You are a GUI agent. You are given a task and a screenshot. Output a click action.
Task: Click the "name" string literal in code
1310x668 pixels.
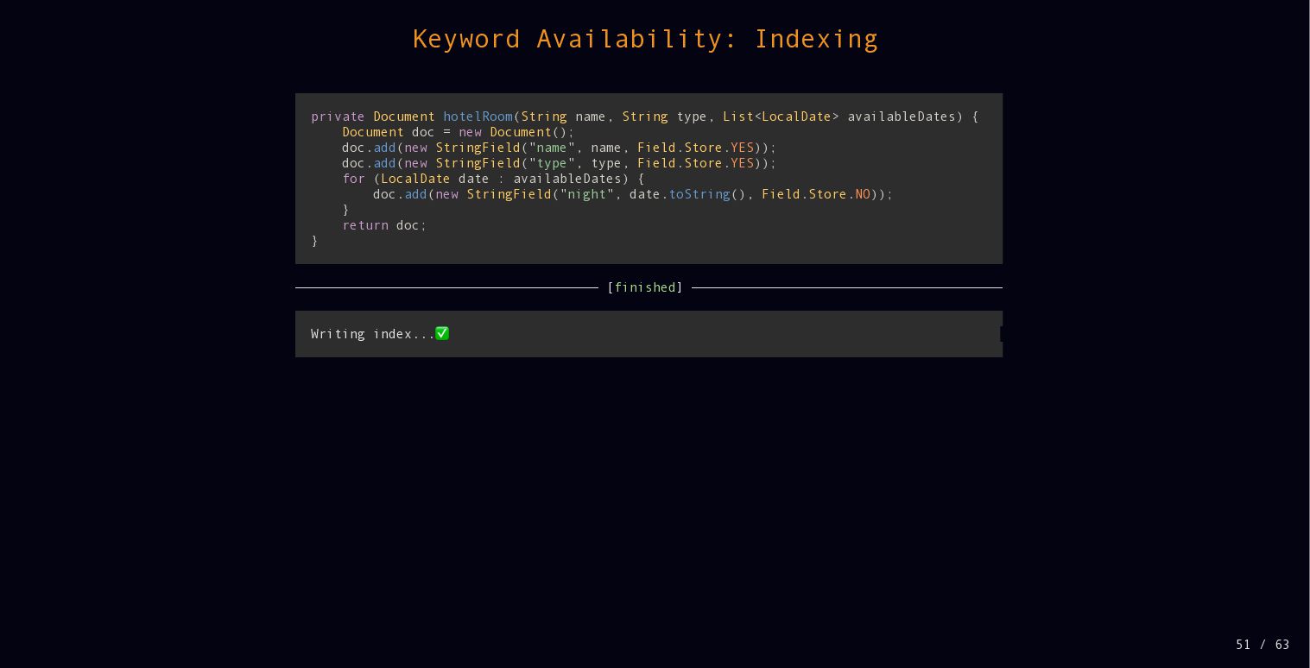(553, 148)
